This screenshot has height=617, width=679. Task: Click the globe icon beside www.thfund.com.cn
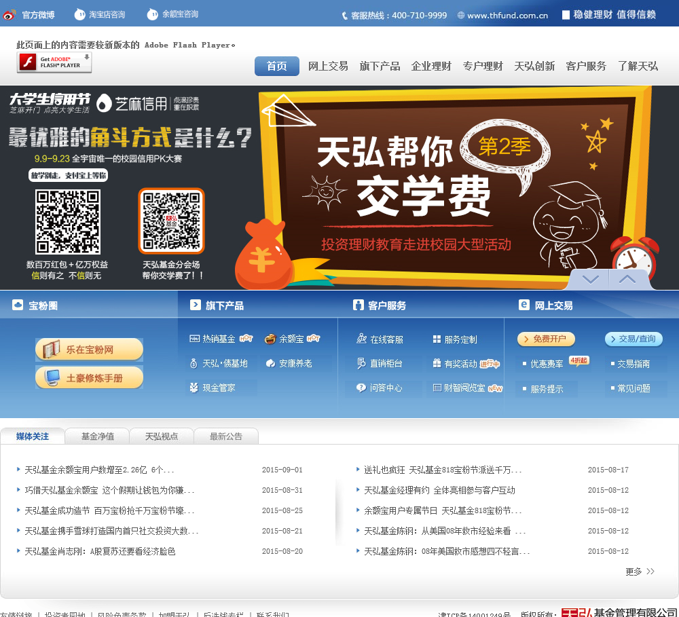(x=461, y=15)
